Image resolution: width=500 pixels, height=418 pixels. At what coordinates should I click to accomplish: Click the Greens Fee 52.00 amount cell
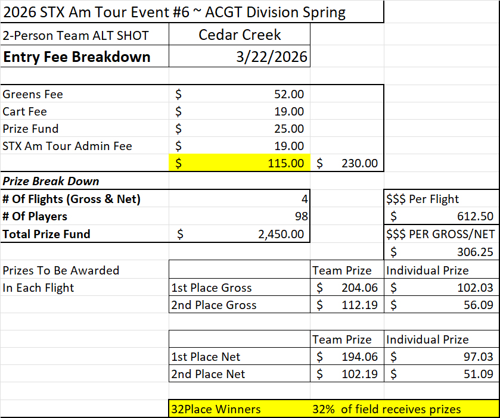[x=240, y=94]
